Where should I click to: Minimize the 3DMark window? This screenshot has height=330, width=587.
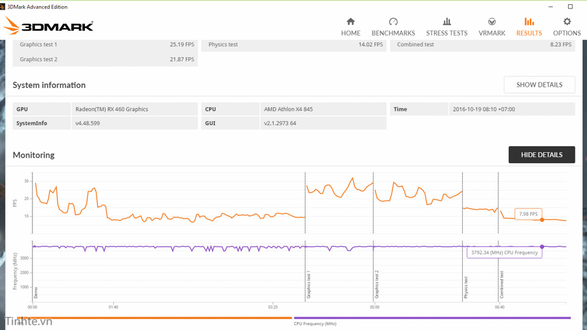pyautogui.click(x=550, y=7)
